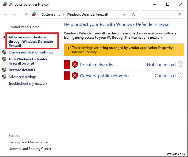Maximize the Windows Defender Firewall window
Image resolution: width=188 pixels, height=157 pixels.
168,5
